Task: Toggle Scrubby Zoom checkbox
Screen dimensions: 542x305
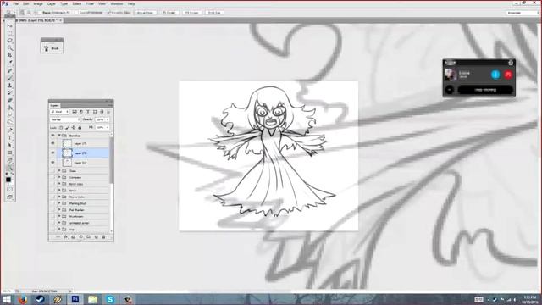Action: tap(108, 13)
